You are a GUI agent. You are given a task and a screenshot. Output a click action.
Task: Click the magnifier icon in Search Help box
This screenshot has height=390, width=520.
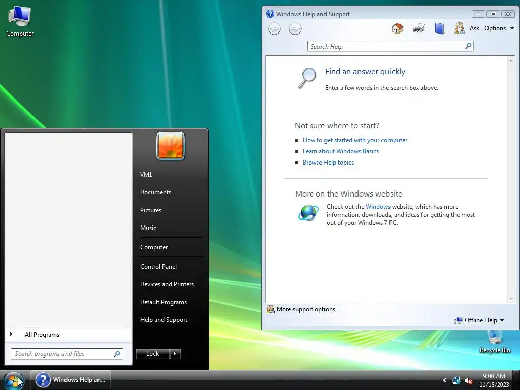coord(468,46)
